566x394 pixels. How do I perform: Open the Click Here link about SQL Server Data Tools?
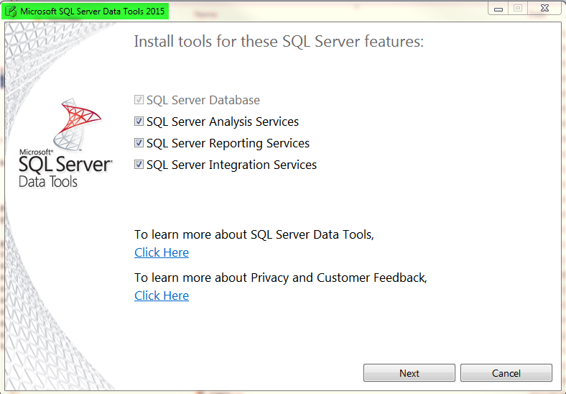[x=162, y=252]
